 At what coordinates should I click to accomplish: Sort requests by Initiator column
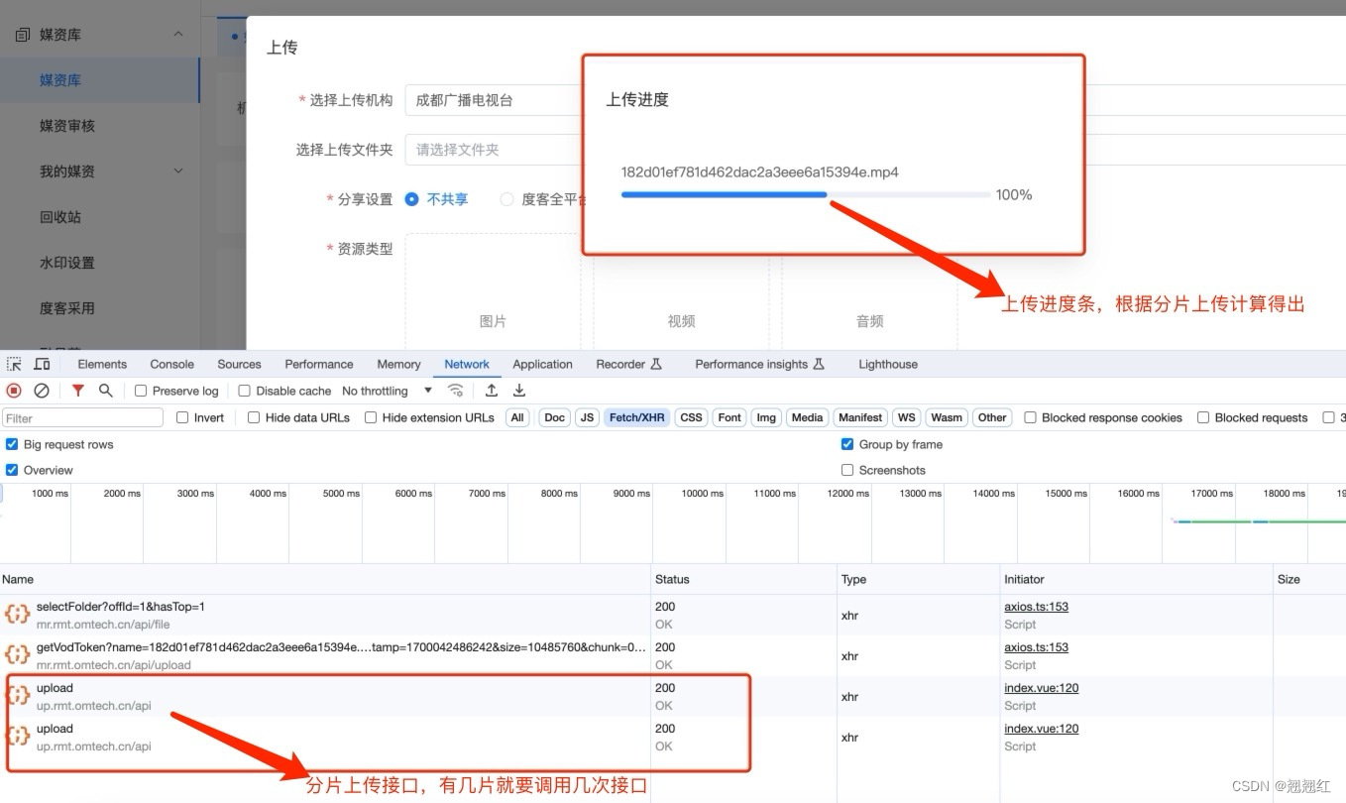point(1137,579)
